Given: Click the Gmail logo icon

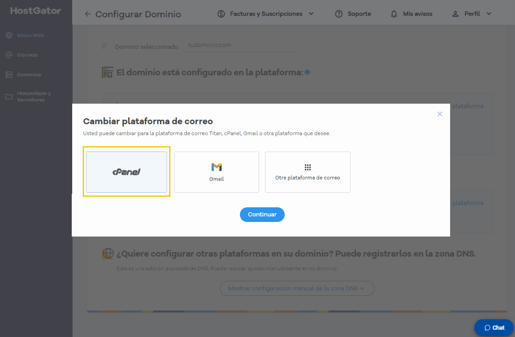Looking at the screenshot, I should click(217, 167).
